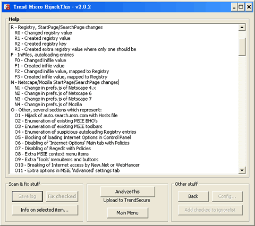The image size is (255, 226).
Task: Click the HijackThis app icon in title bar
Action: click(x=7, y=7)
